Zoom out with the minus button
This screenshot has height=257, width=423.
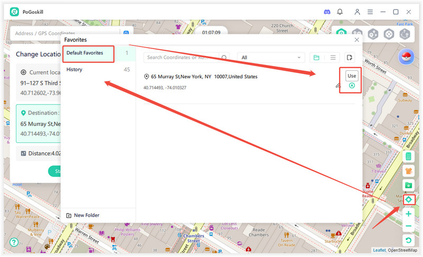click(408, 226)
